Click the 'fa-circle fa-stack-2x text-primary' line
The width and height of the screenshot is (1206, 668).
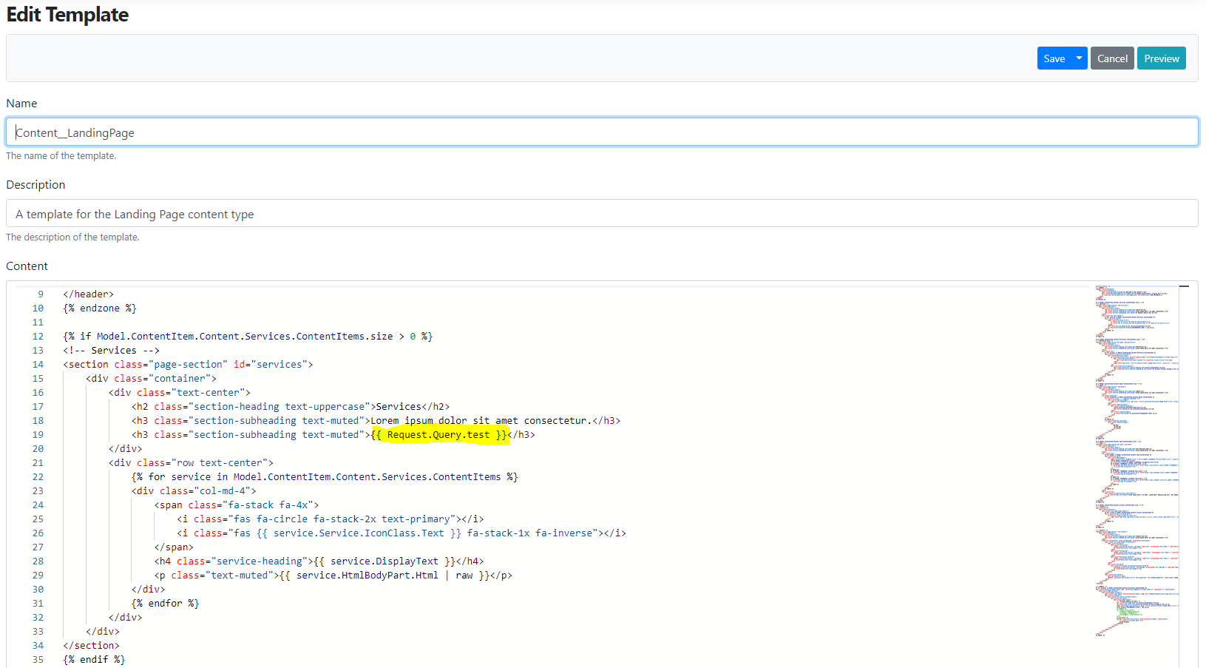(x=331, y=519)
